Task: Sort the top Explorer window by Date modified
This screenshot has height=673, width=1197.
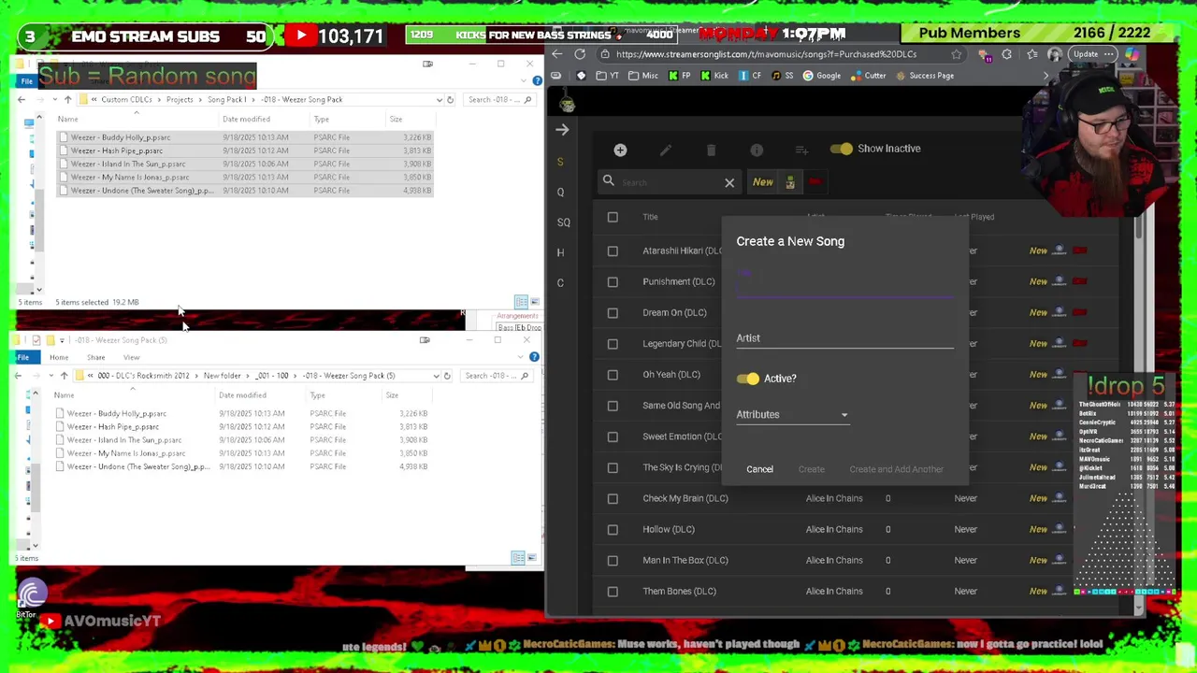Action: 246,119
